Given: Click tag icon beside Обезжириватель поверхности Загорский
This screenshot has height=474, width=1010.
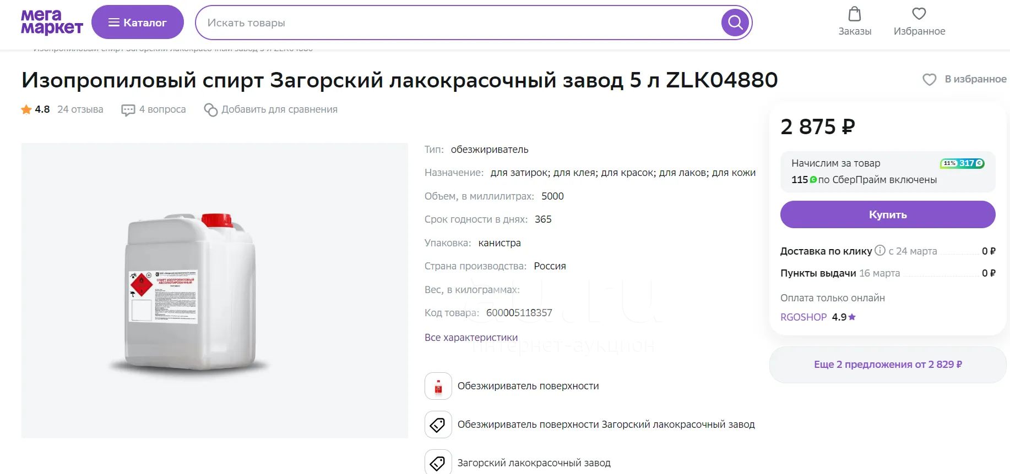Looking at the screenshot, I should tap(438, 425).
